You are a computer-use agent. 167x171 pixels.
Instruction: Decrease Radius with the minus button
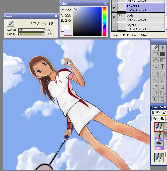tap(19, 30)
